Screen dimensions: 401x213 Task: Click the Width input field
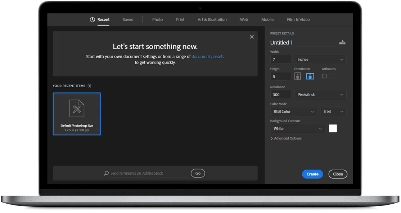(x=280, y=60)
